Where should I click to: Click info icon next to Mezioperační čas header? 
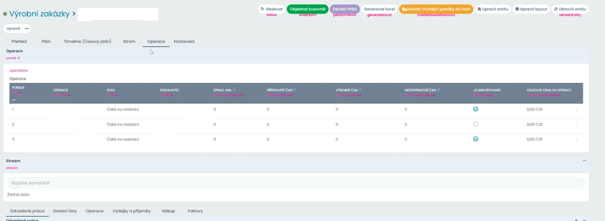438,89
